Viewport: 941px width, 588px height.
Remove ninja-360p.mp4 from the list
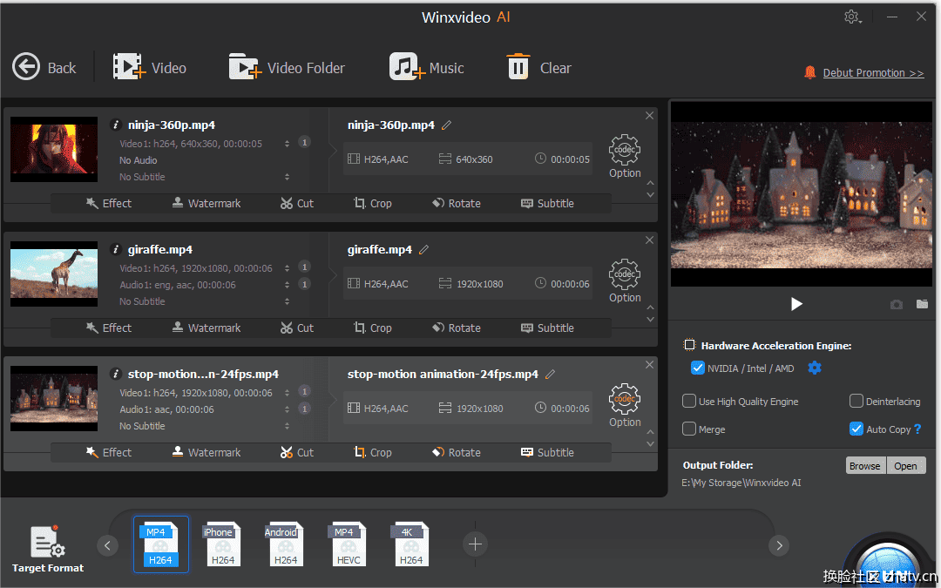[x=649, y=115]
